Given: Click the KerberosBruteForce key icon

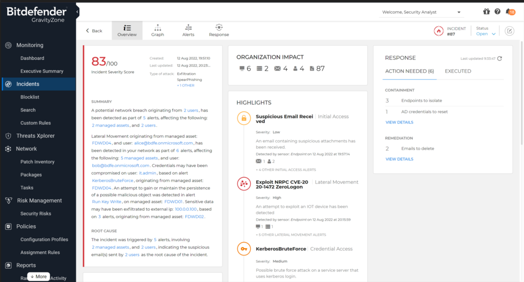Looking at the screenshot, I should coord(244,249).
